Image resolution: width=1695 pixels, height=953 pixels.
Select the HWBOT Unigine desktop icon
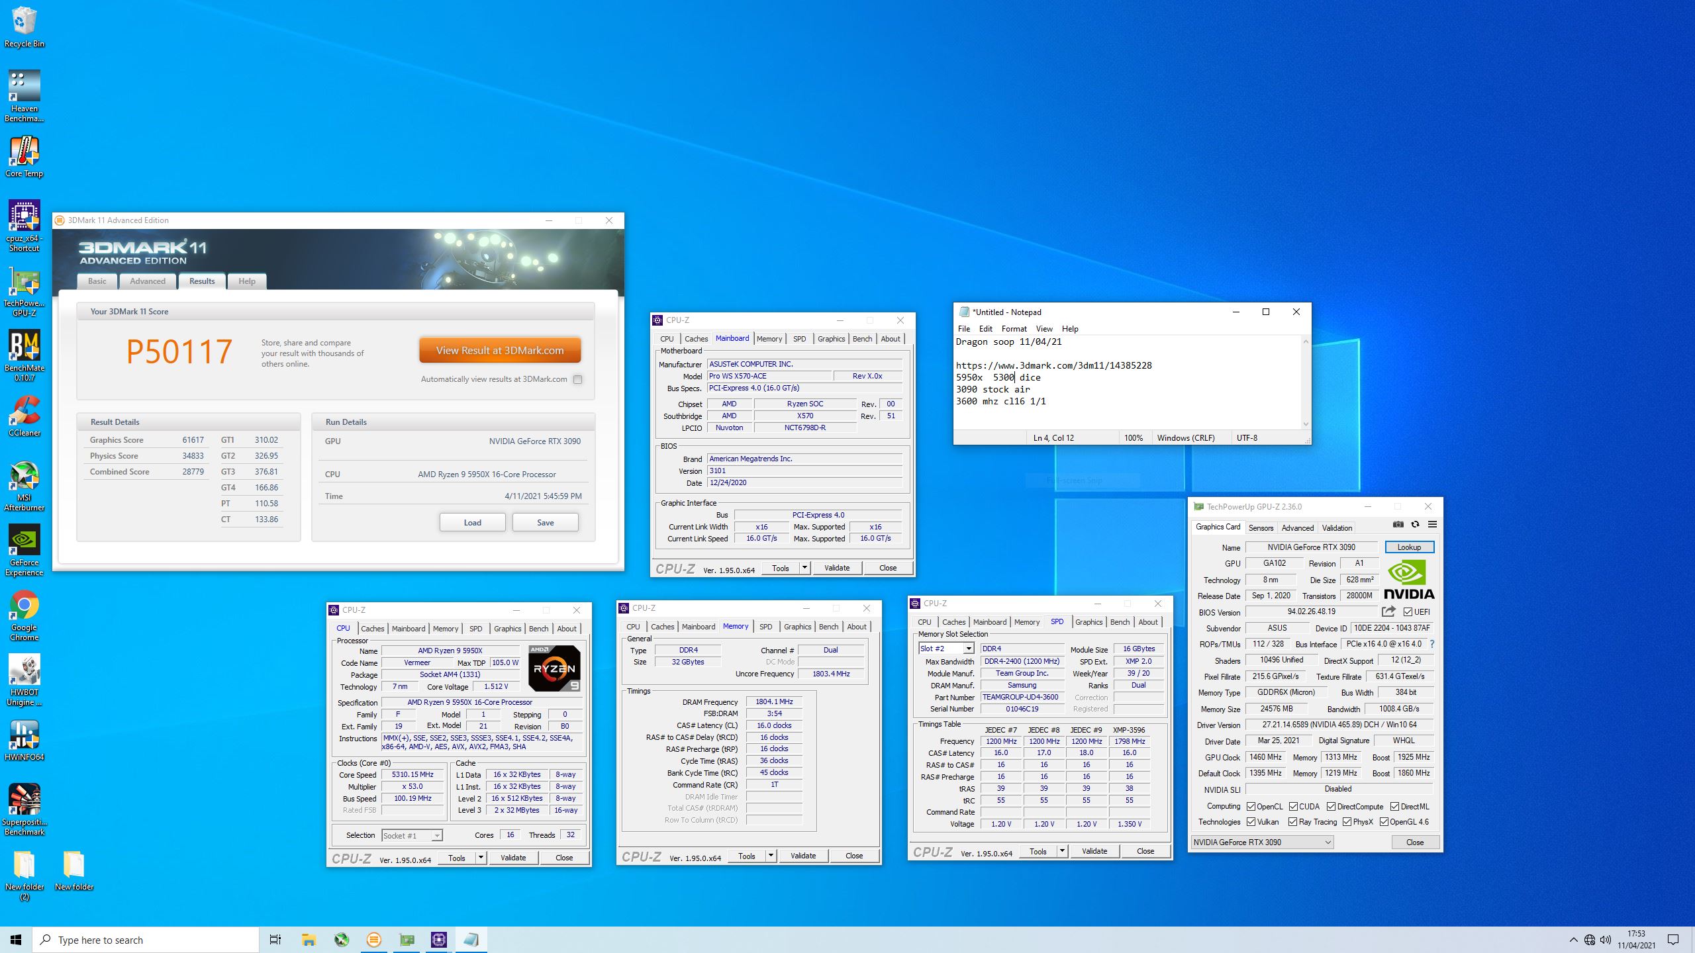(24, 680)
